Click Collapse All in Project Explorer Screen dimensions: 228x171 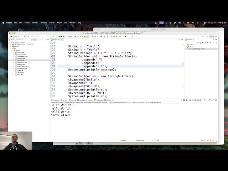tap(32, 40)
